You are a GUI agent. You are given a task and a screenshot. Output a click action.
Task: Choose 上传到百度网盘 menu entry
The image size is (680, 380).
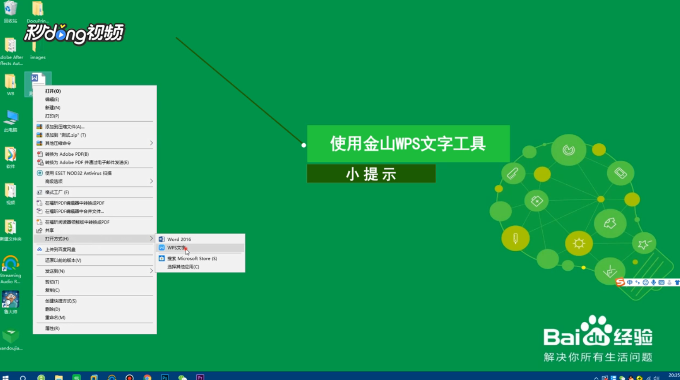tap(95, 250)
